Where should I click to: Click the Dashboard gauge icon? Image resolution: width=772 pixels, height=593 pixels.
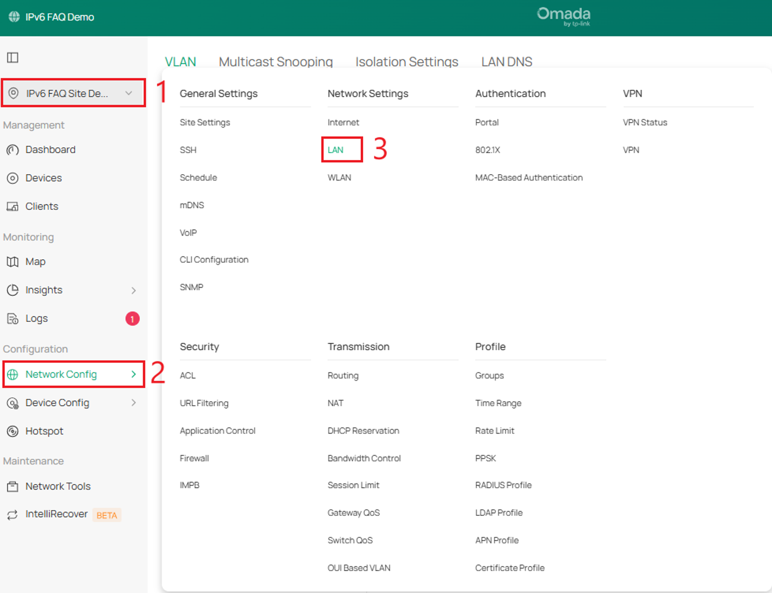click(13, 150)
